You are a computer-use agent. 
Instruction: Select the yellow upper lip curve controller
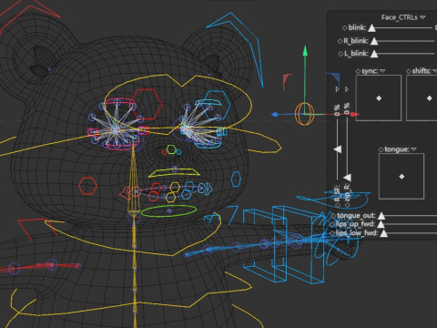174,173
